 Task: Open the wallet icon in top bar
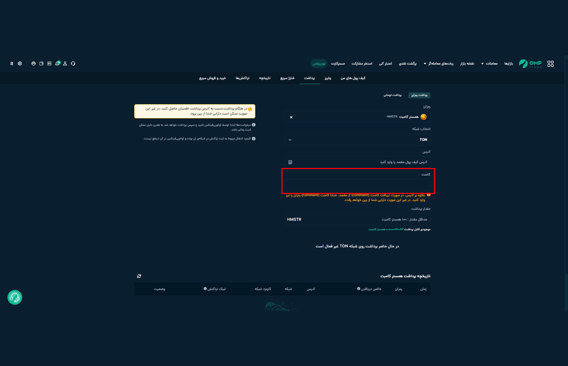[41, 64]
